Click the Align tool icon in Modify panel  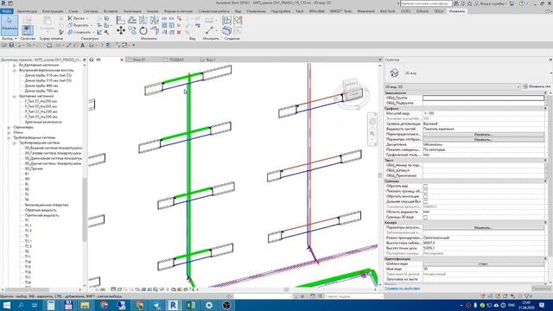tap(121, 21)
